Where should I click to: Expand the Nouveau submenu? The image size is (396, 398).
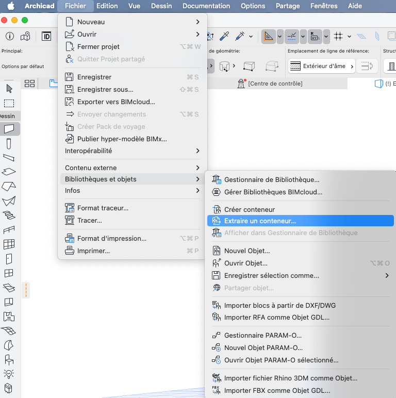pos(132,22)
